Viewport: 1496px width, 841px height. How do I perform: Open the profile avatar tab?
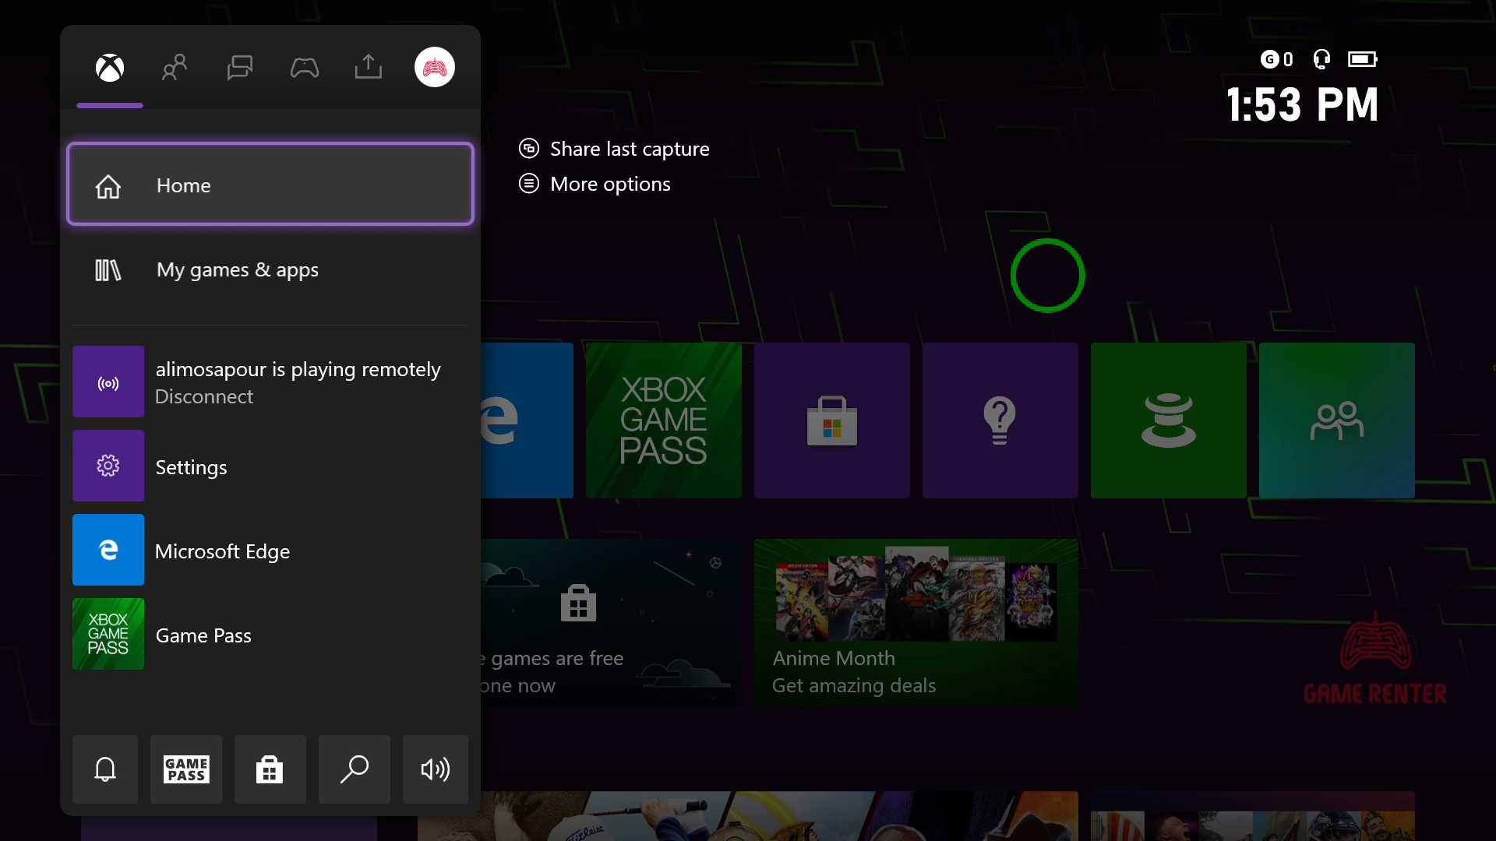pos(435,67)
